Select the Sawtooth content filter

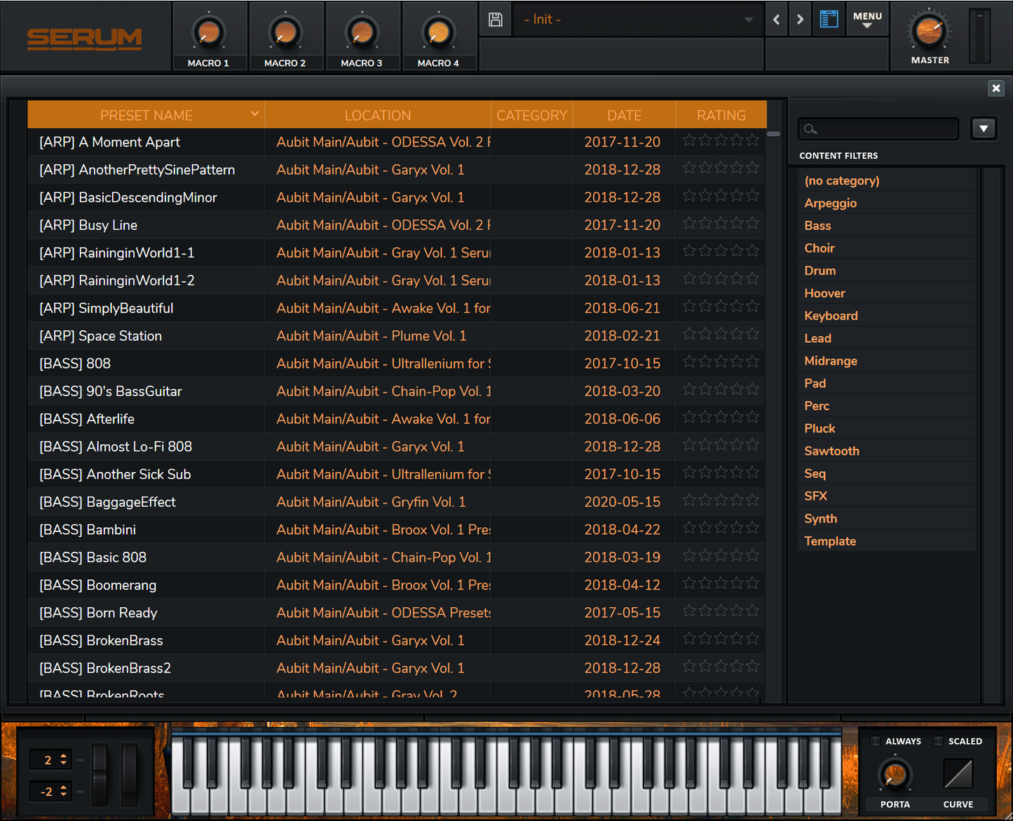[887, 451]
